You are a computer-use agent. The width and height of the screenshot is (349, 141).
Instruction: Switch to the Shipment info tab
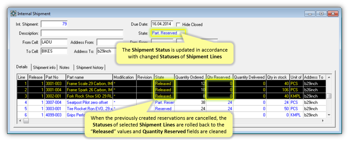coord(45,67)
